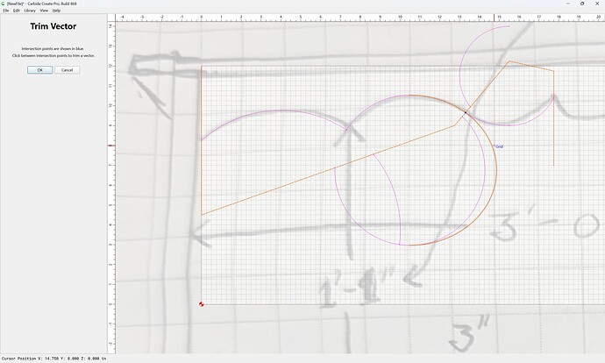Click the blue Grid snap indicator

498,146
